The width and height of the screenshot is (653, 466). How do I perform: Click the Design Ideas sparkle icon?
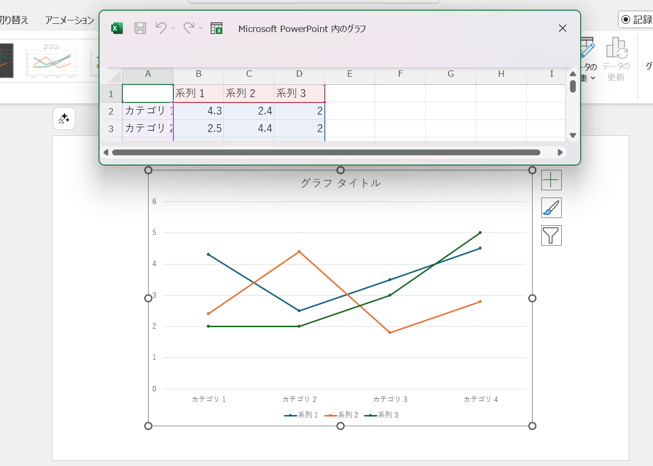pos(64,118)
